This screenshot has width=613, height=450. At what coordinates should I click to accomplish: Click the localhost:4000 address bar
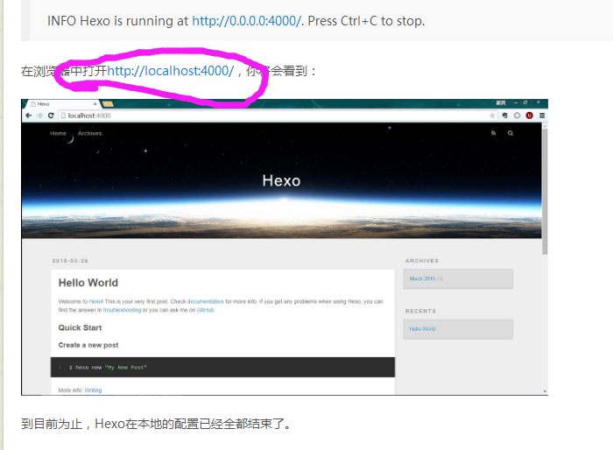(x=278, y=116)
